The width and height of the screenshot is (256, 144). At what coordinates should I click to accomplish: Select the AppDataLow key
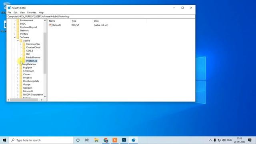[30, 64]
